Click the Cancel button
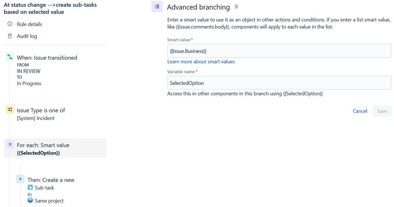The image size is (394, 207). click(x=360, y=111)
